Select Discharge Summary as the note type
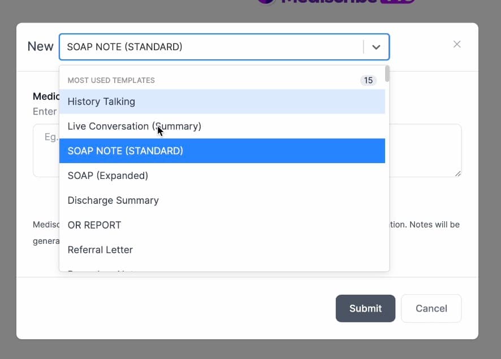The image size is (501, 359). (113, 200)
